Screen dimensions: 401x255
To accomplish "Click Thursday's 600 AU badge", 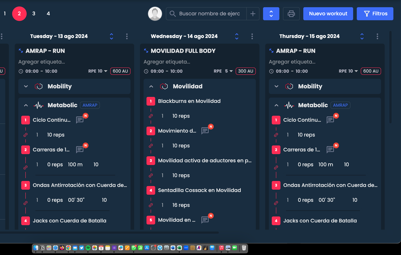I will point(371,71).
